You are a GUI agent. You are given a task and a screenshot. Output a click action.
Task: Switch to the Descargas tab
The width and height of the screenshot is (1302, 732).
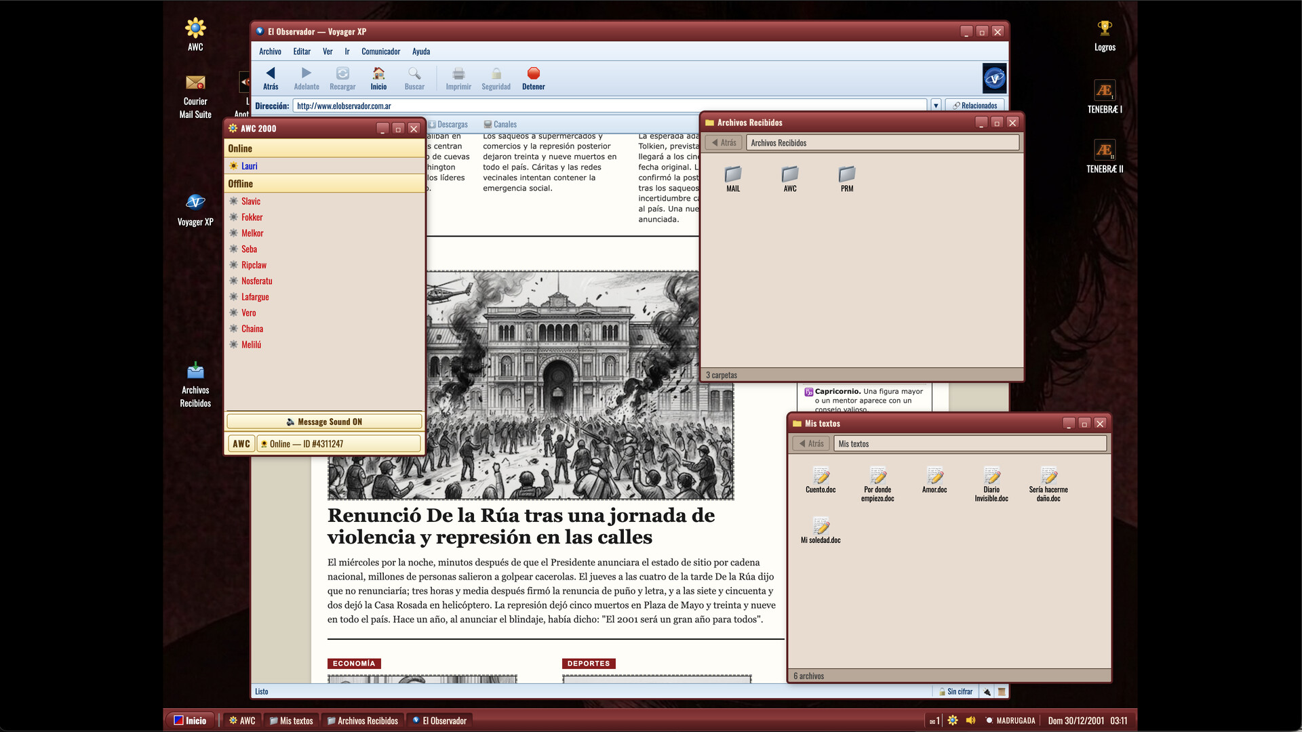[448, 125]
